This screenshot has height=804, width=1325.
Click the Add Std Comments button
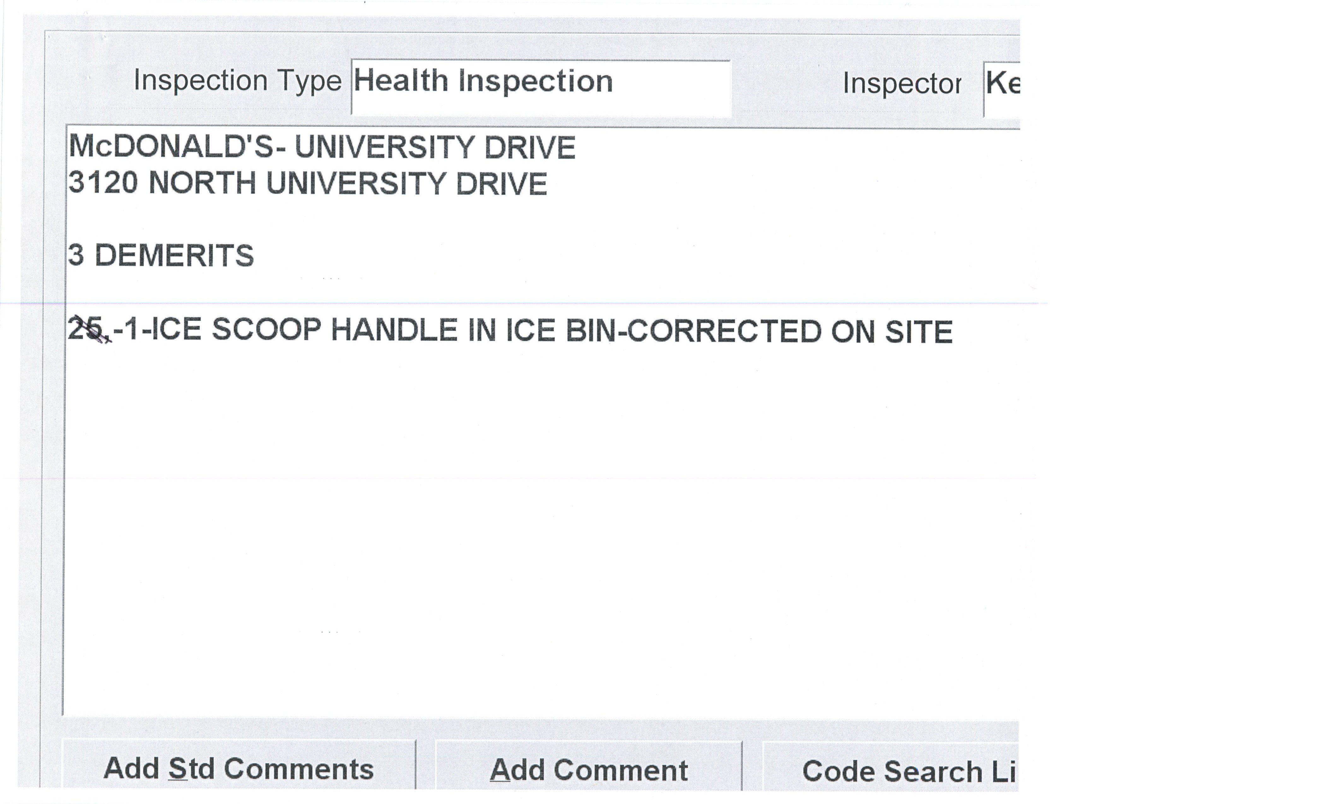point(239,768)
